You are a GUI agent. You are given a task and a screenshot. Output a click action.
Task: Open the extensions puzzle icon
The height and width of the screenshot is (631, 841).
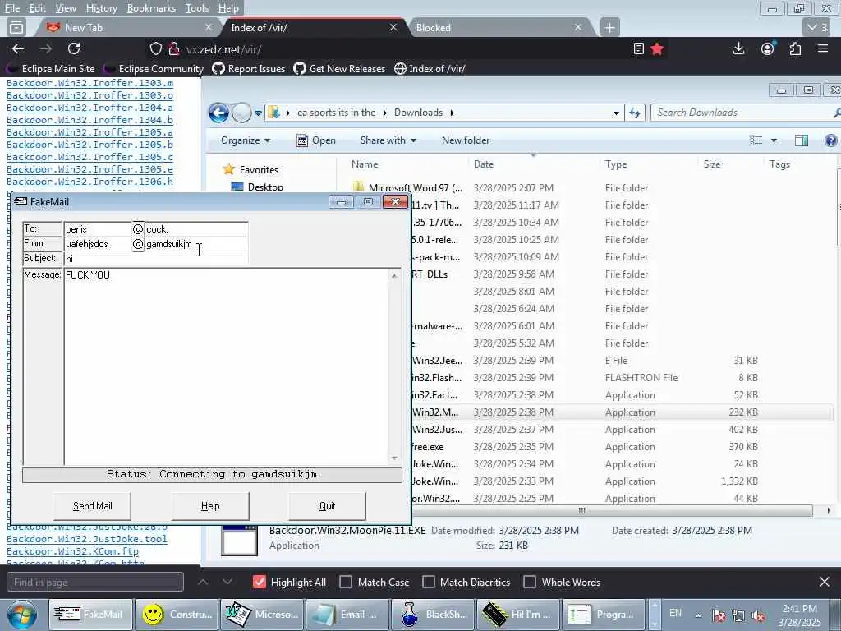click(795, 48)
